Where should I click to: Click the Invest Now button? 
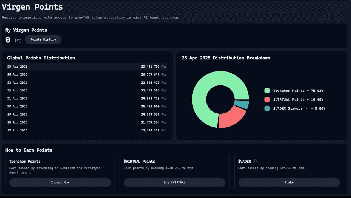(60, 183)
